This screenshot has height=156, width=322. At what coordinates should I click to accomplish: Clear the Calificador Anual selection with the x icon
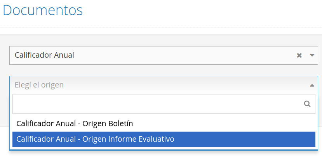click(x=299, y=55)
